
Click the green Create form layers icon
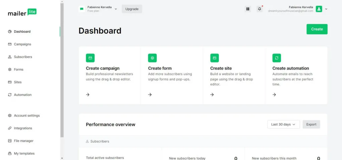tap(152, 58)
